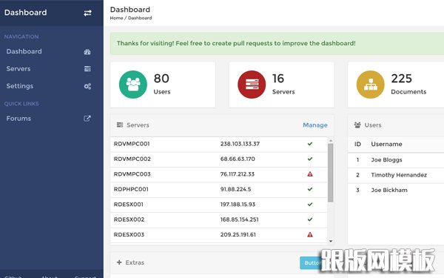Select server name RDESX001
Image resolution: width=444 pixels, height=278 pixels.
(129, 205)
